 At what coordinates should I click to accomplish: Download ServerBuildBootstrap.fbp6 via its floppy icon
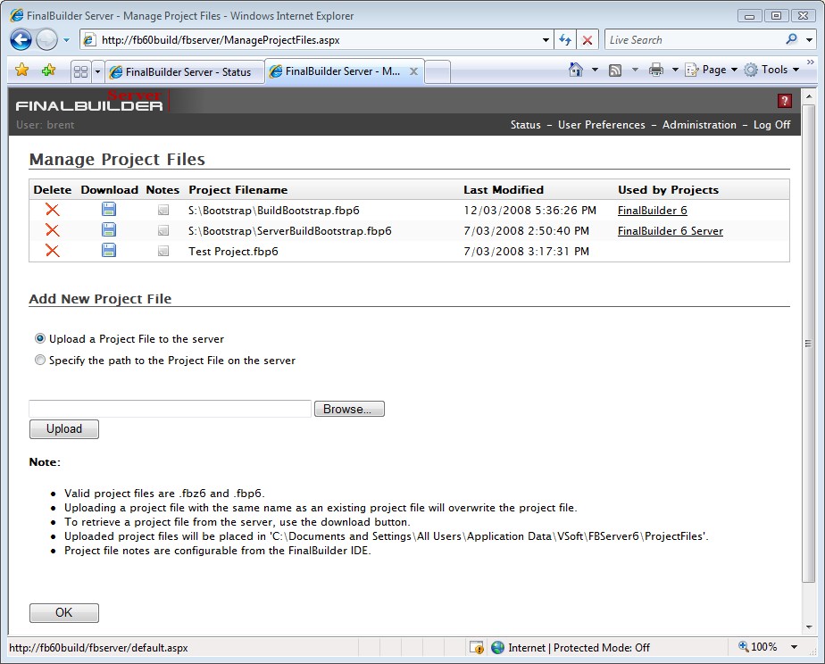point(109,229)
